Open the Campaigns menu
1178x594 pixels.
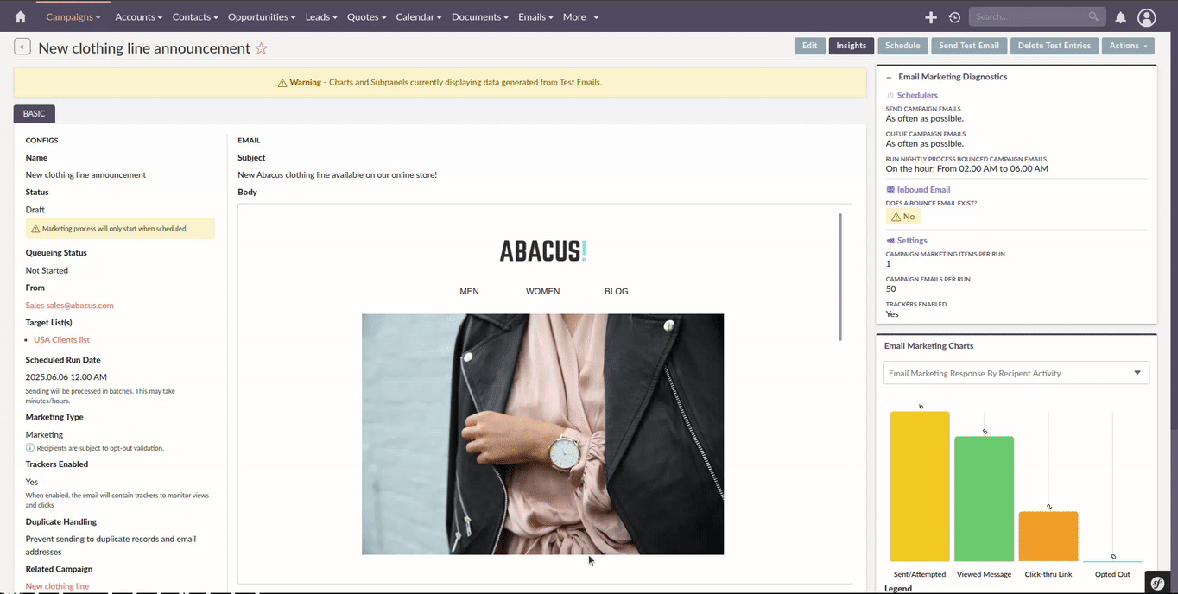(x=73, y=16)
